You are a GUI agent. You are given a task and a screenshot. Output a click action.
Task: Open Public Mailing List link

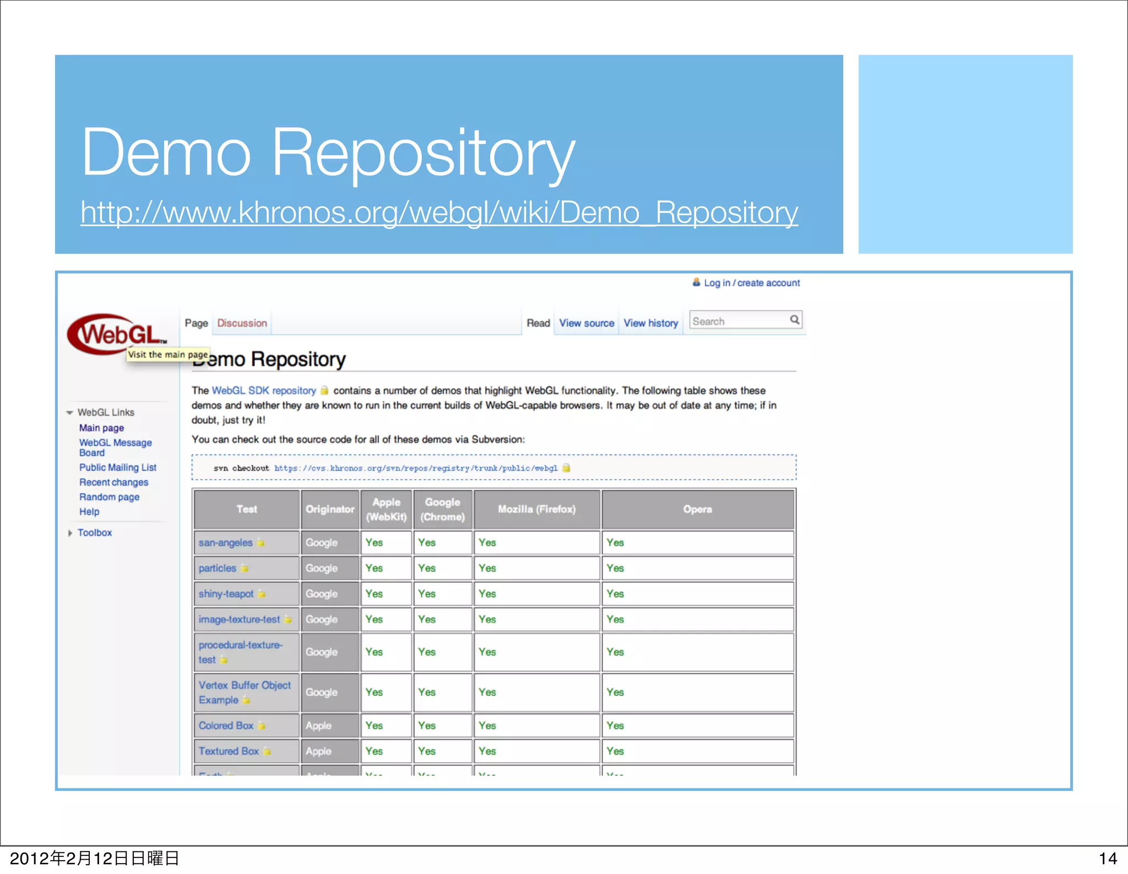pos(117,468)
